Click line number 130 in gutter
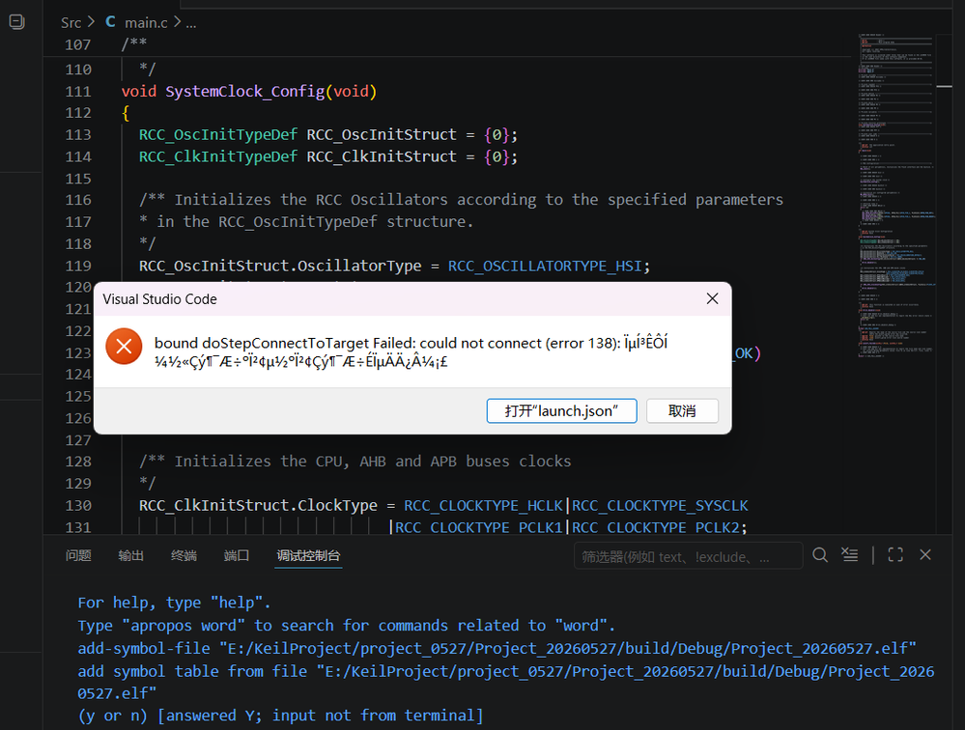 78,506
